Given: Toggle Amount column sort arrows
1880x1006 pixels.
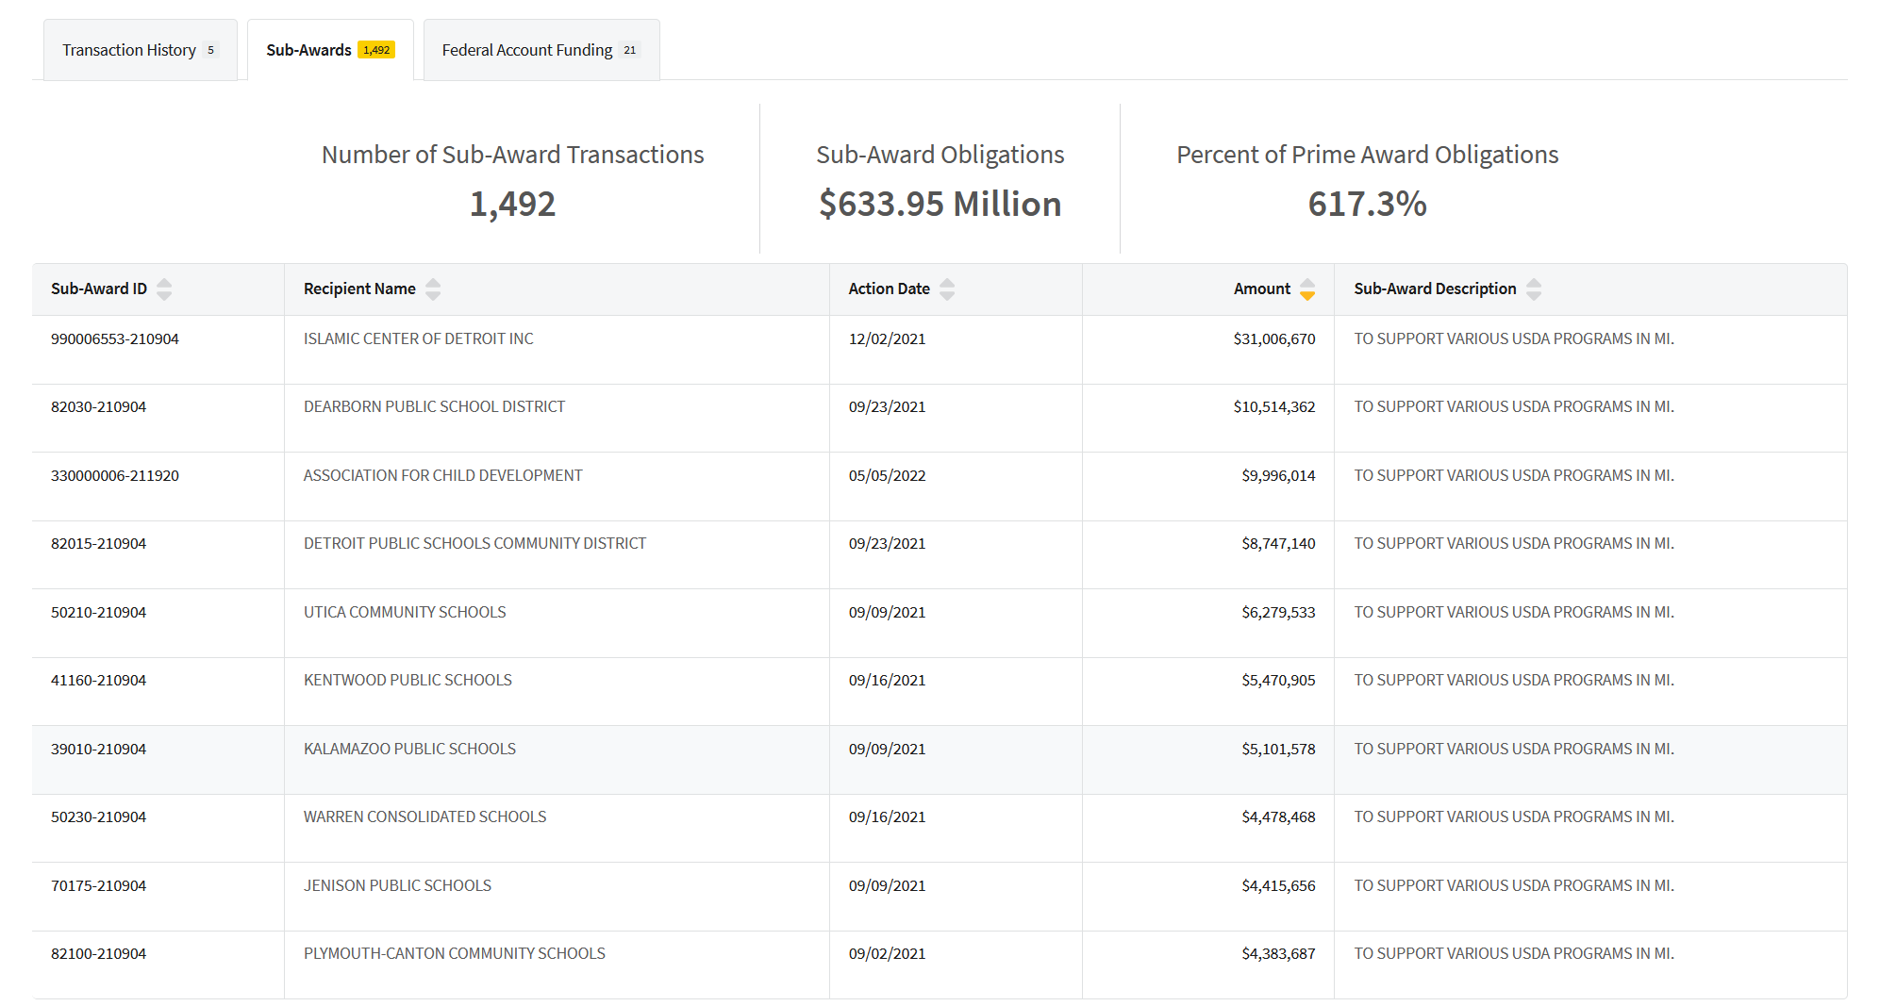Looking at the screenshot, I should click(1307, 289).
